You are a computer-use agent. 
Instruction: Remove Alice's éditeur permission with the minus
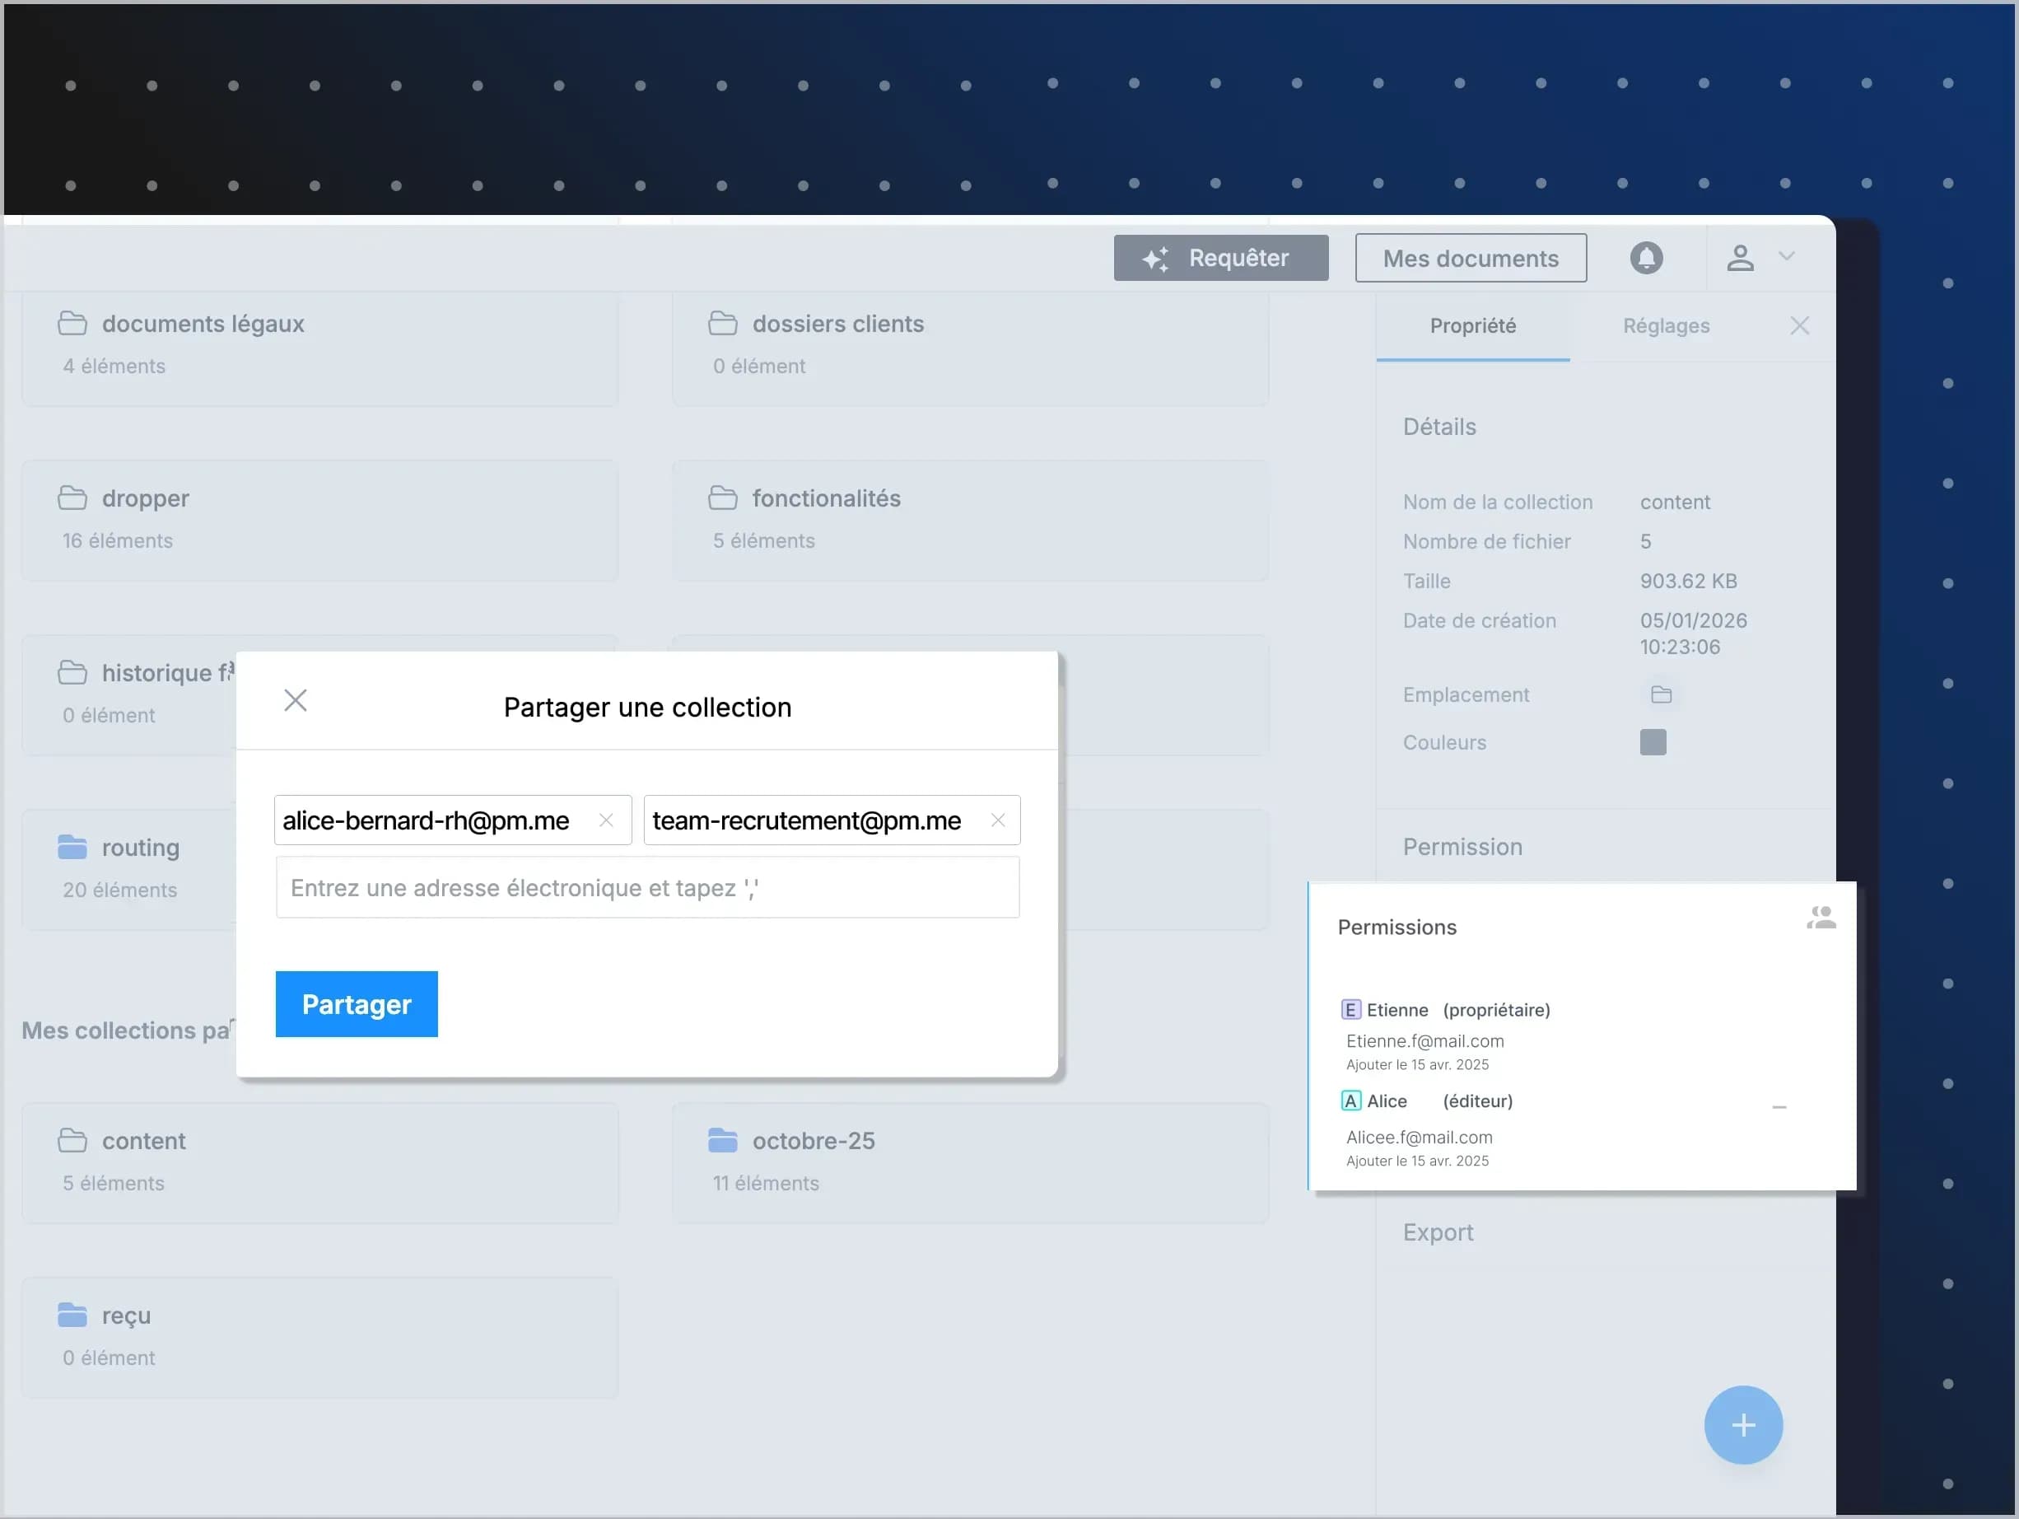(x=1779, y=1106)
